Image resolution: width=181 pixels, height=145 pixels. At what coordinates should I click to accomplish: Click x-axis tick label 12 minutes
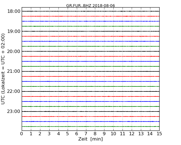click(x=132, y=134)
